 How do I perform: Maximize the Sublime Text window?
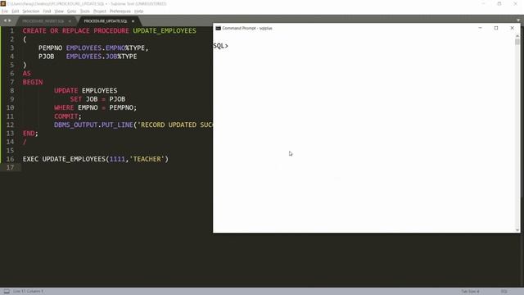click(x=499, y=3)
